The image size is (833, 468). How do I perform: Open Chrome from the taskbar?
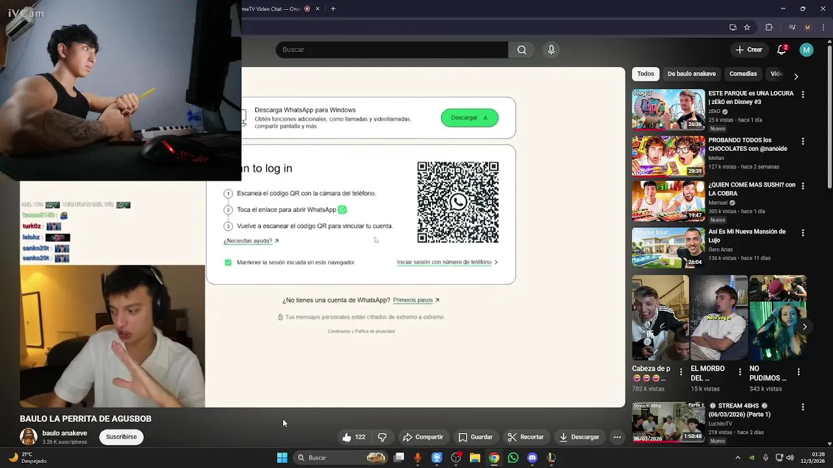pyautogui.click(x=494, y=458)
